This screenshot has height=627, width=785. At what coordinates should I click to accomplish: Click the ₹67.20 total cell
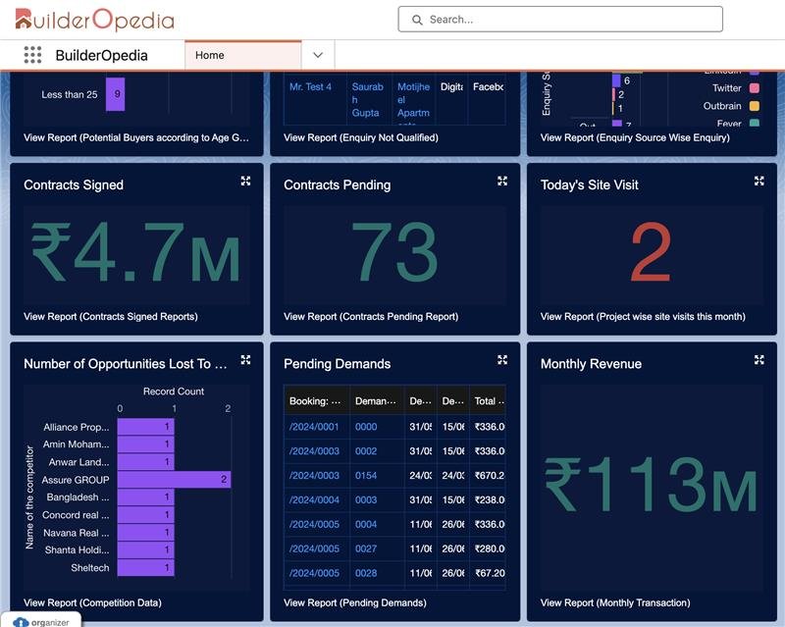click(490, 573)
